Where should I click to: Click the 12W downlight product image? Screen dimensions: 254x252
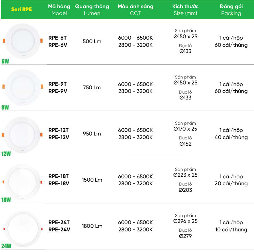22,135
